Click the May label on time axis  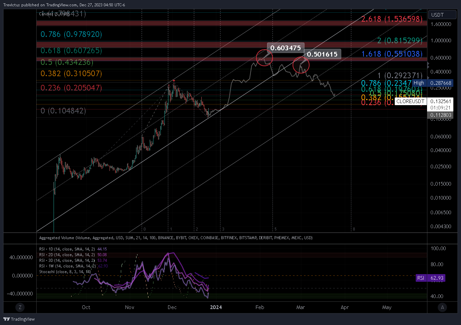tap(387, 307)
